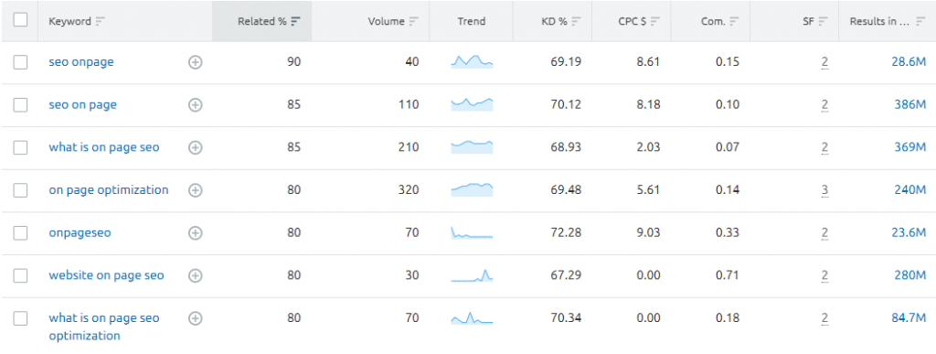Sort by Com. column icon
This screenshot has width=936, height=354.
735,21
